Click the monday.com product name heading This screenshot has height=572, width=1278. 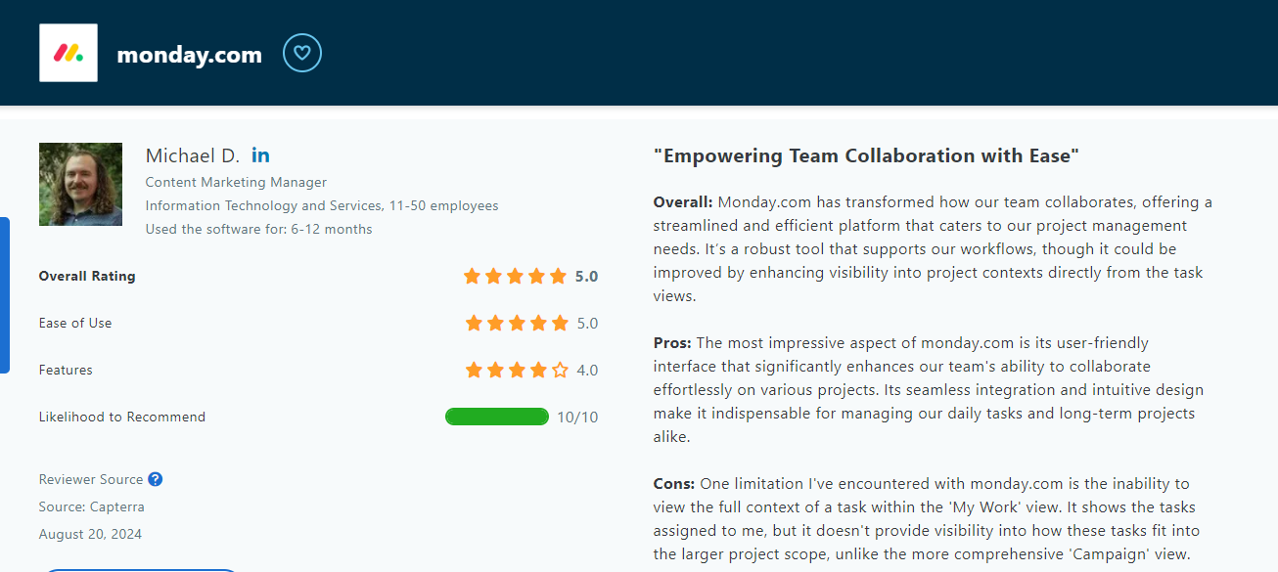(x=190, y=55)
